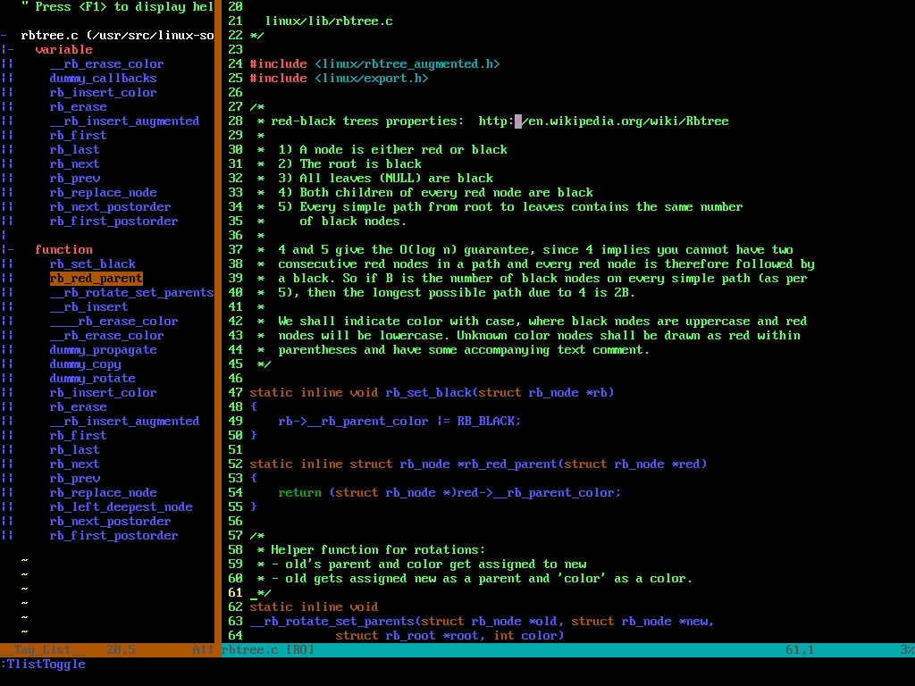
Task: Select dummy_copy function tag
Action: pyautogui.click(x=85, y=364)
